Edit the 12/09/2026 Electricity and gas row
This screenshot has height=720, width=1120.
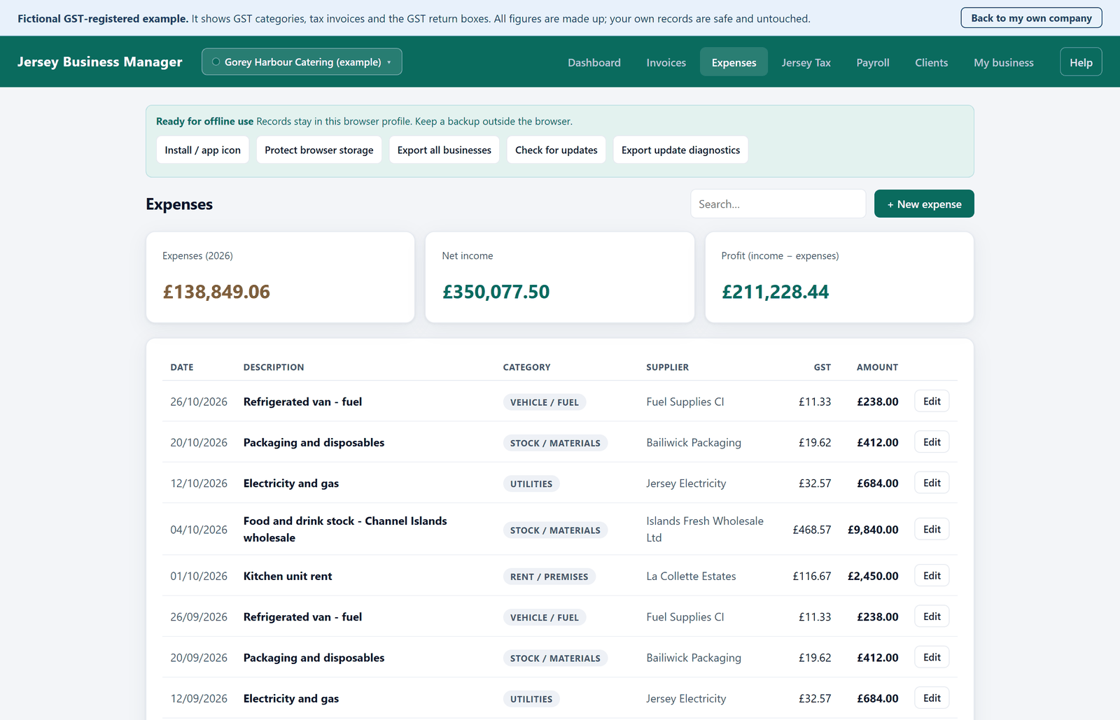(x=932, y=698)
